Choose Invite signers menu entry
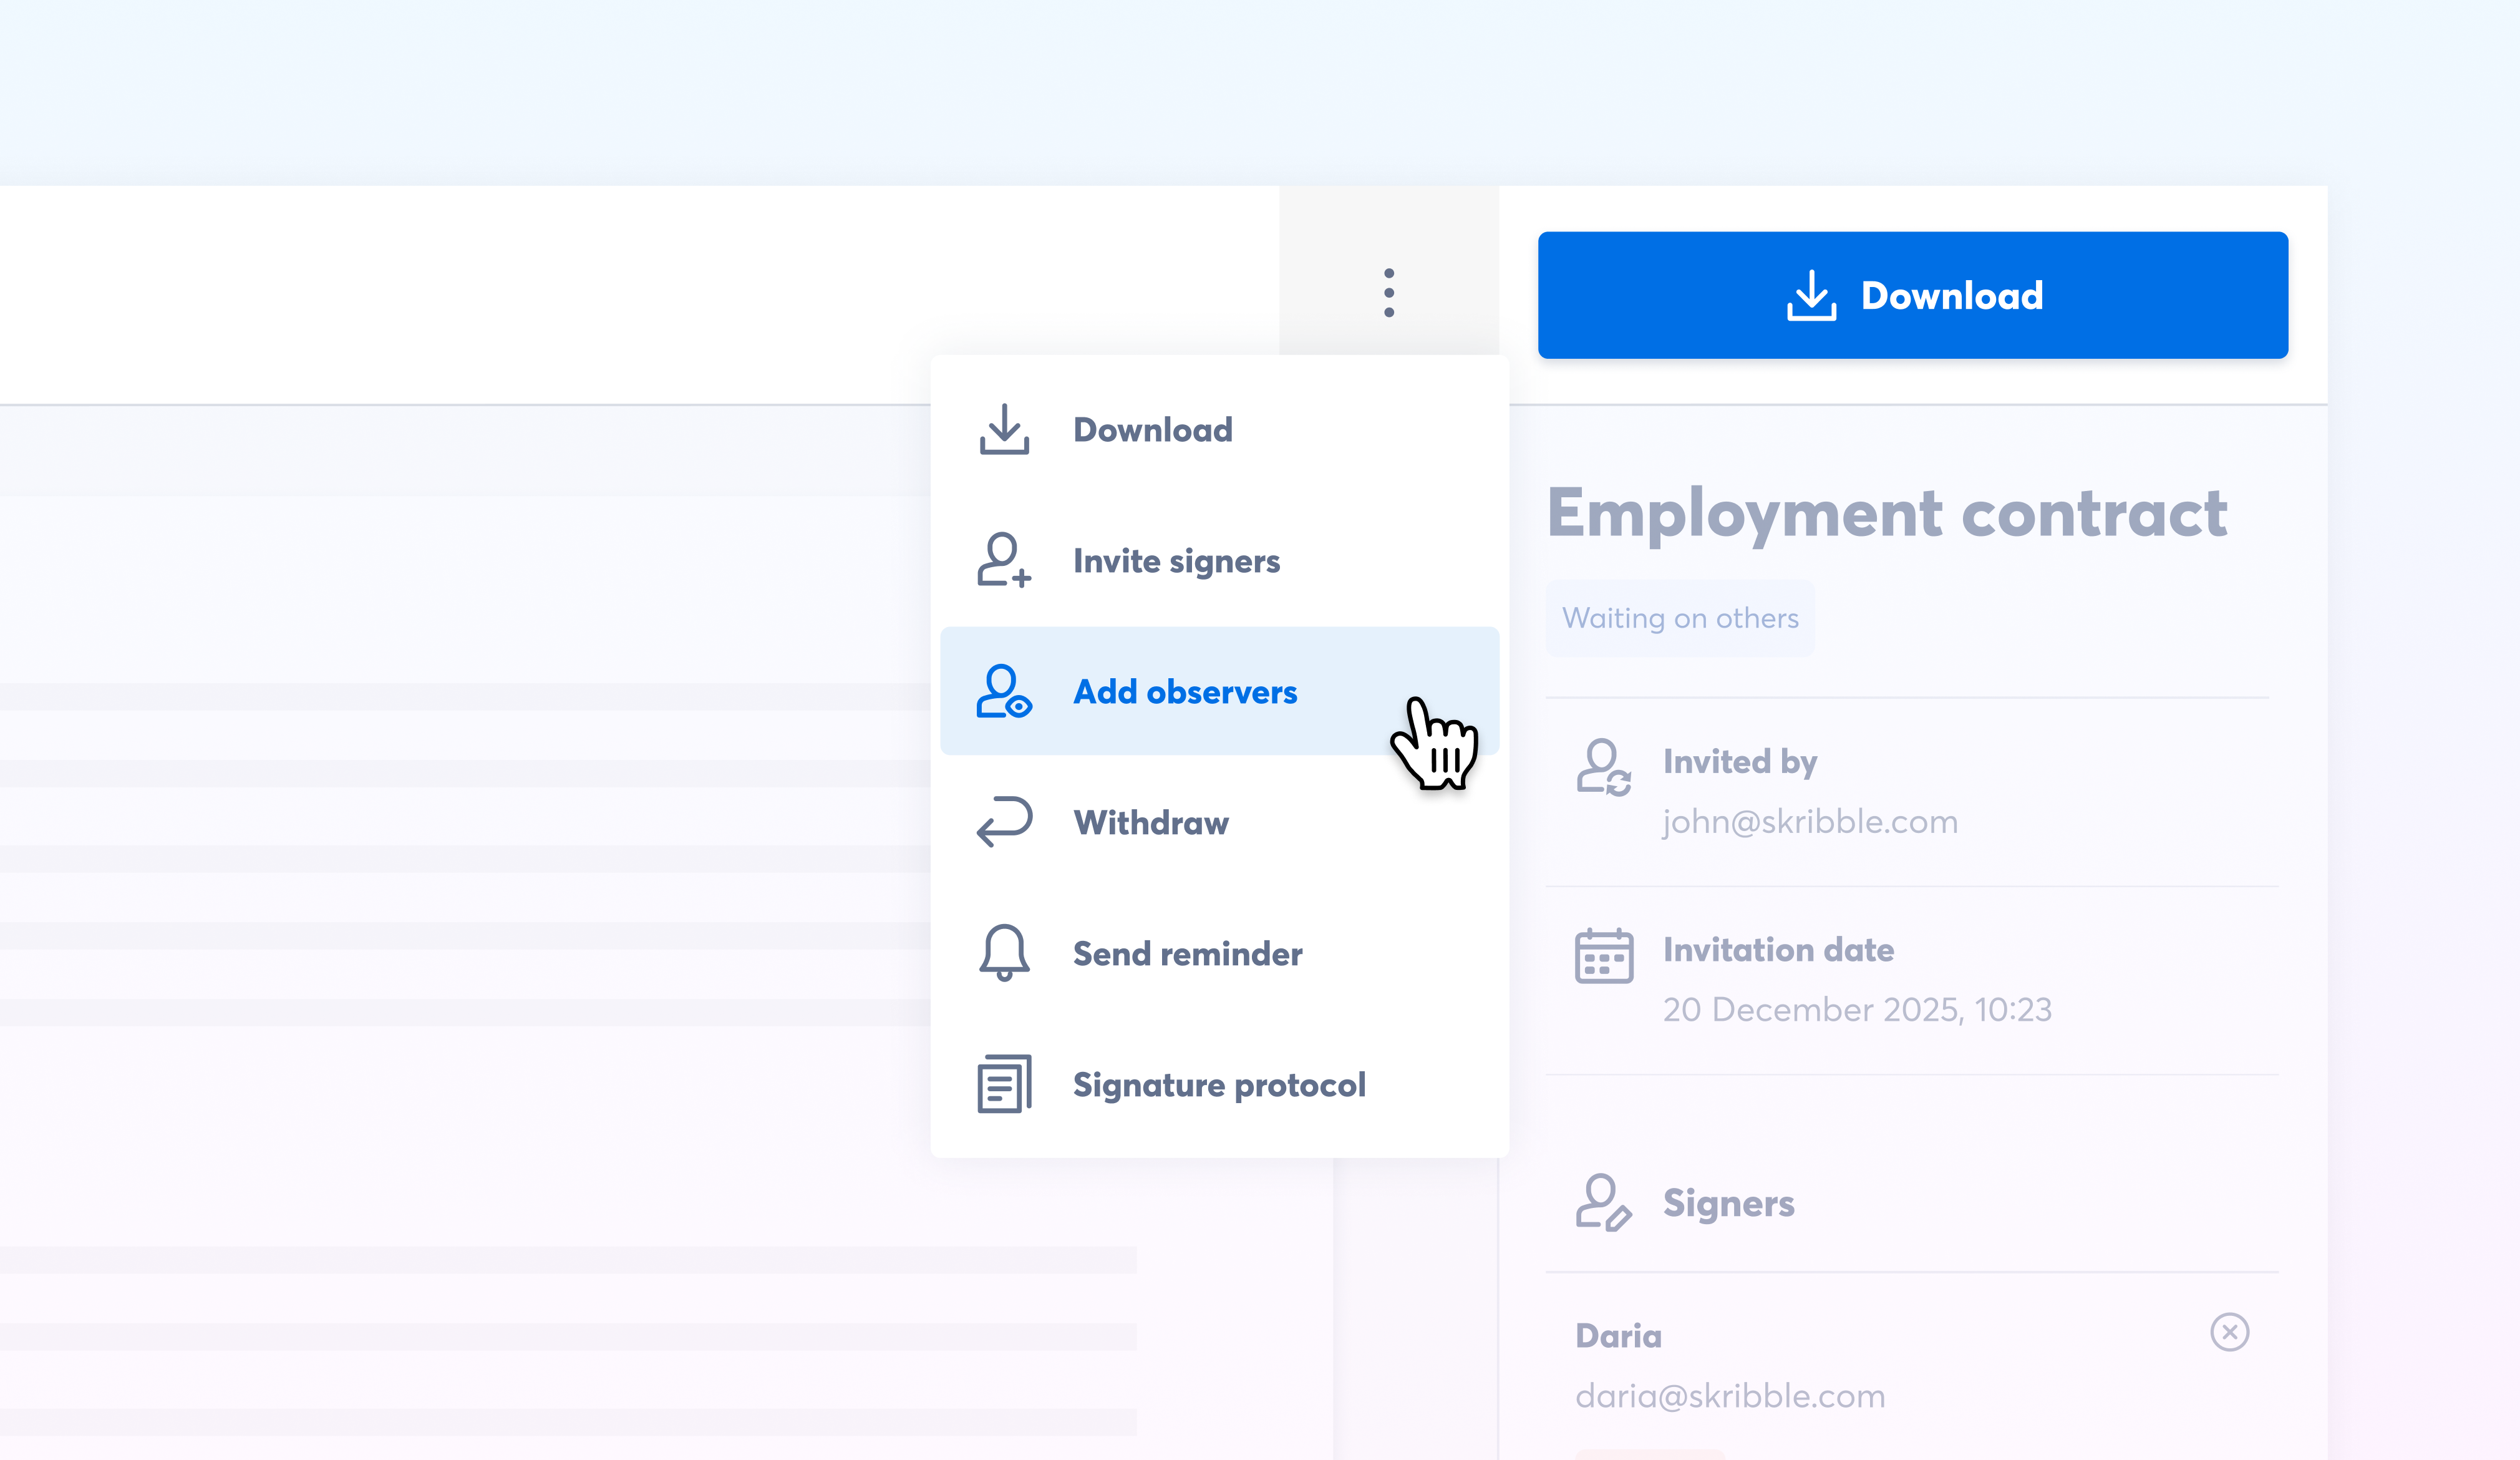The width and height of the screenshot is (2520, 1460). 1219,561
